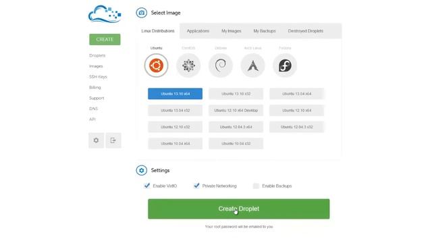Open account settings gear icon in sidebar
This screenshot has height=243, width=432.
[96, 140]
